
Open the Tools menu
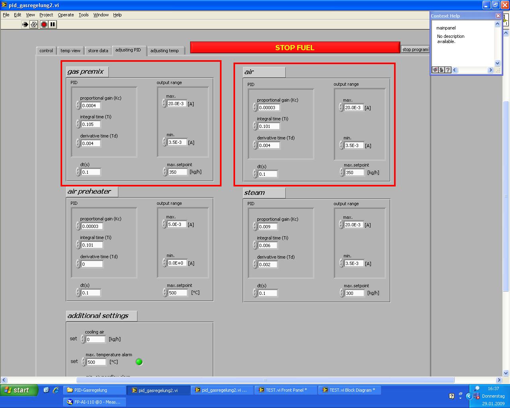pos(84,15)
